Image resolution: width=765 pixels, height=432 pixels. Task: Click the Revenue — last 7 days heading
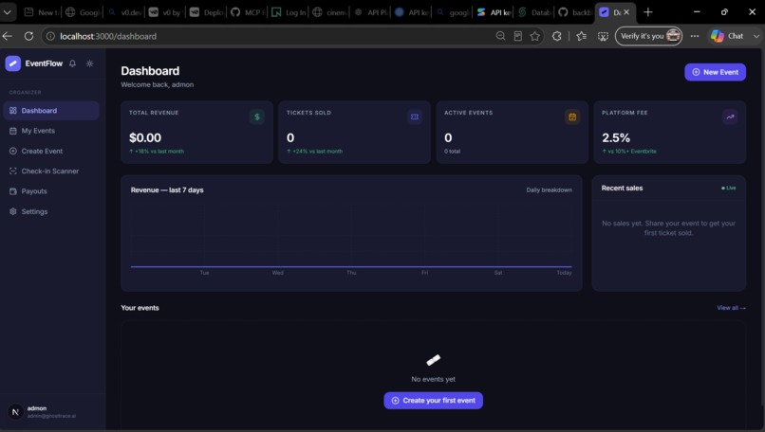(167, 189)
